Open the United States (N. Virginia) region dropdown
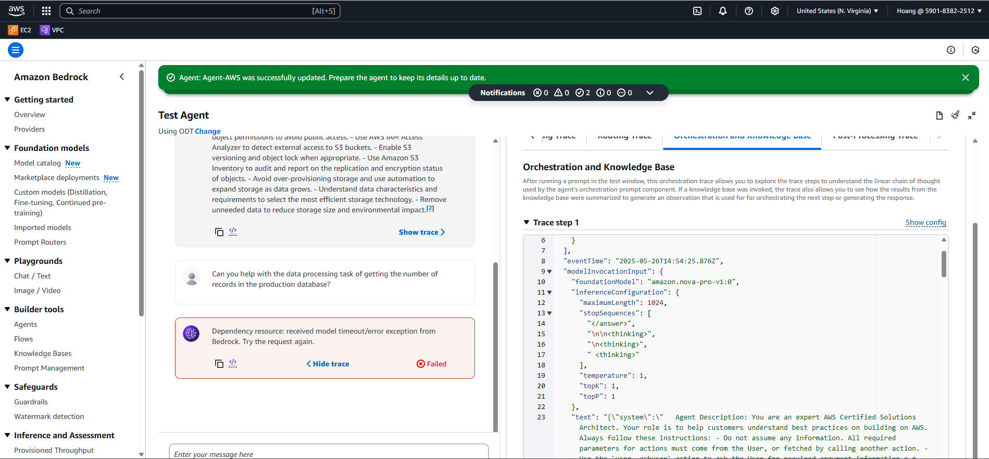 pyautogui.click(x=837, y=11)
